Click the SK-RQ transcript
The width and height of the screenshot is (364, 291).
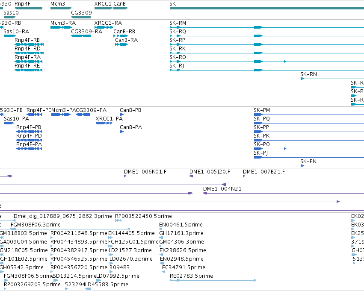tap(267, 36)
